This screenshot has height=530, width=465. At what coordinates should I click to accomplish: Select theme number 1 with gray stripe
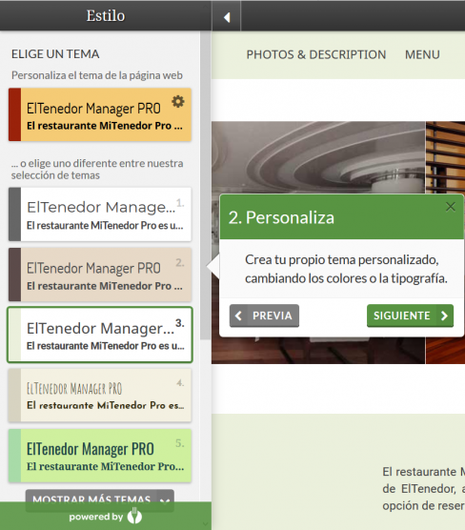click(x=100, y=214)
